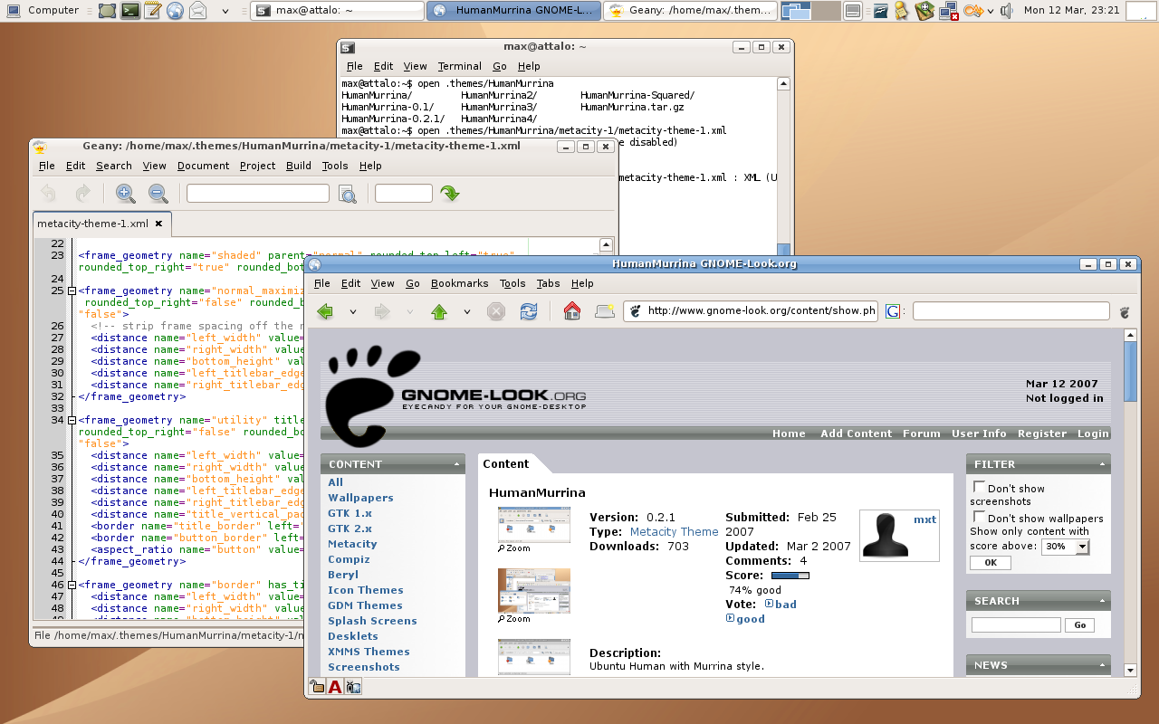Open the Terminal menu in terminal window

coord(459,66)
